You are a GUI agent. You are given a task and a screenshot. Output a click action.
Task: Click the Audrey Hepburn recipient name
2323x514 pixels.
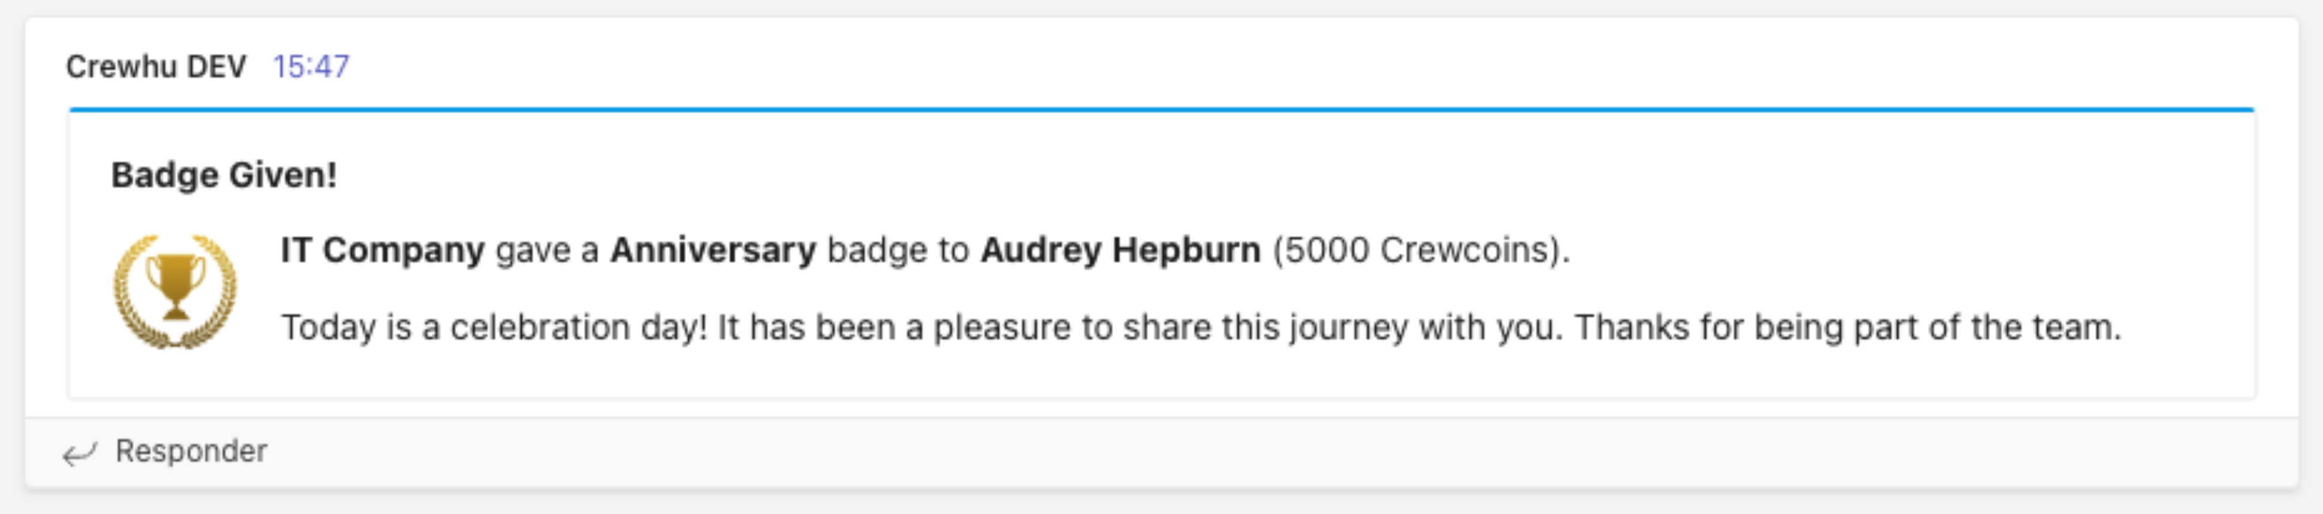pos(1121,250)
